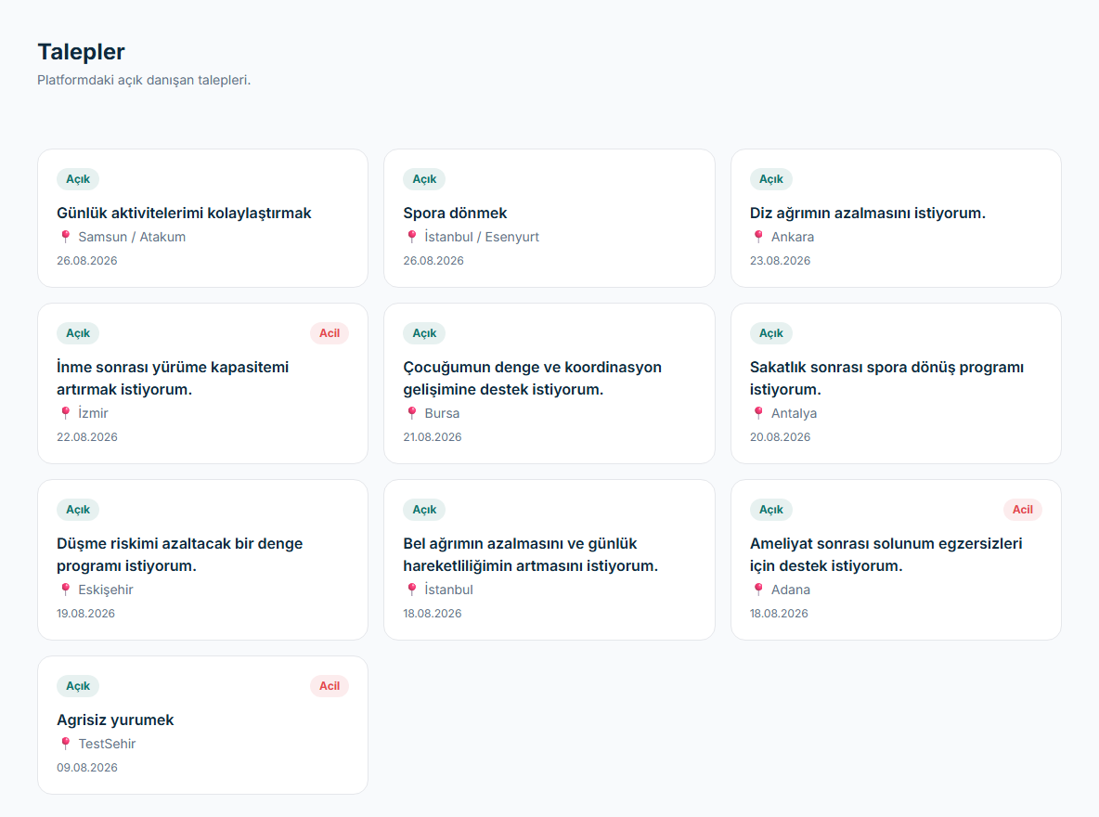Click the date 21.08.2026
Image resolution: width=1099 pixels, height=817 pixels.
[x=433, y=437]
